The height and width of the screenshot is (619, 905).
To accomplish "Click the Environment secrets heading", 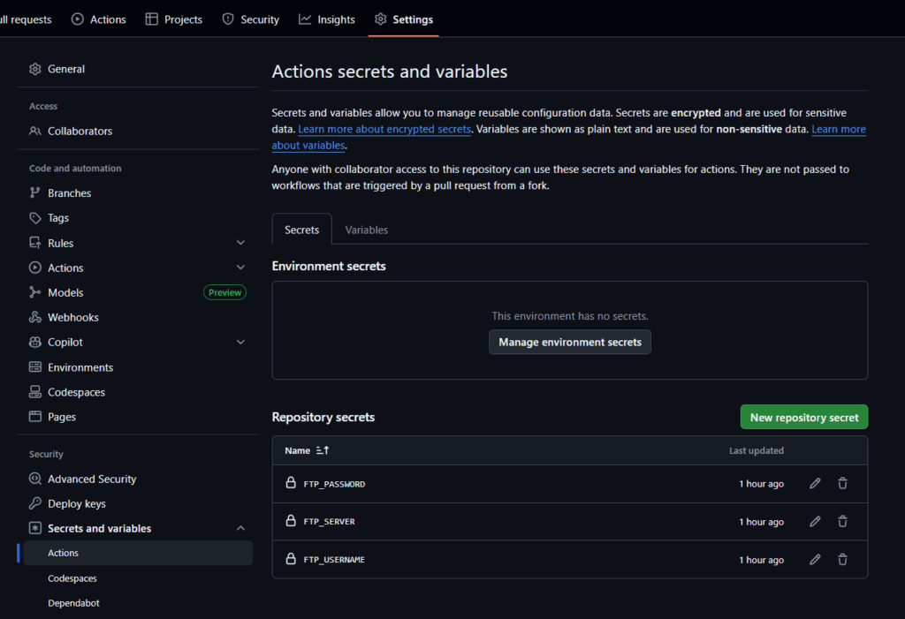I will click(x=329, y=266).
